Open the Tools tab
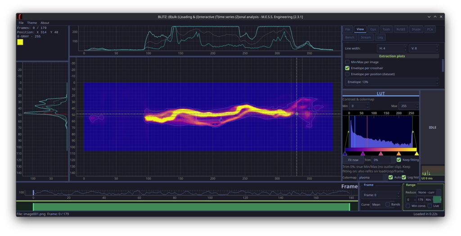 pos(386,29)
